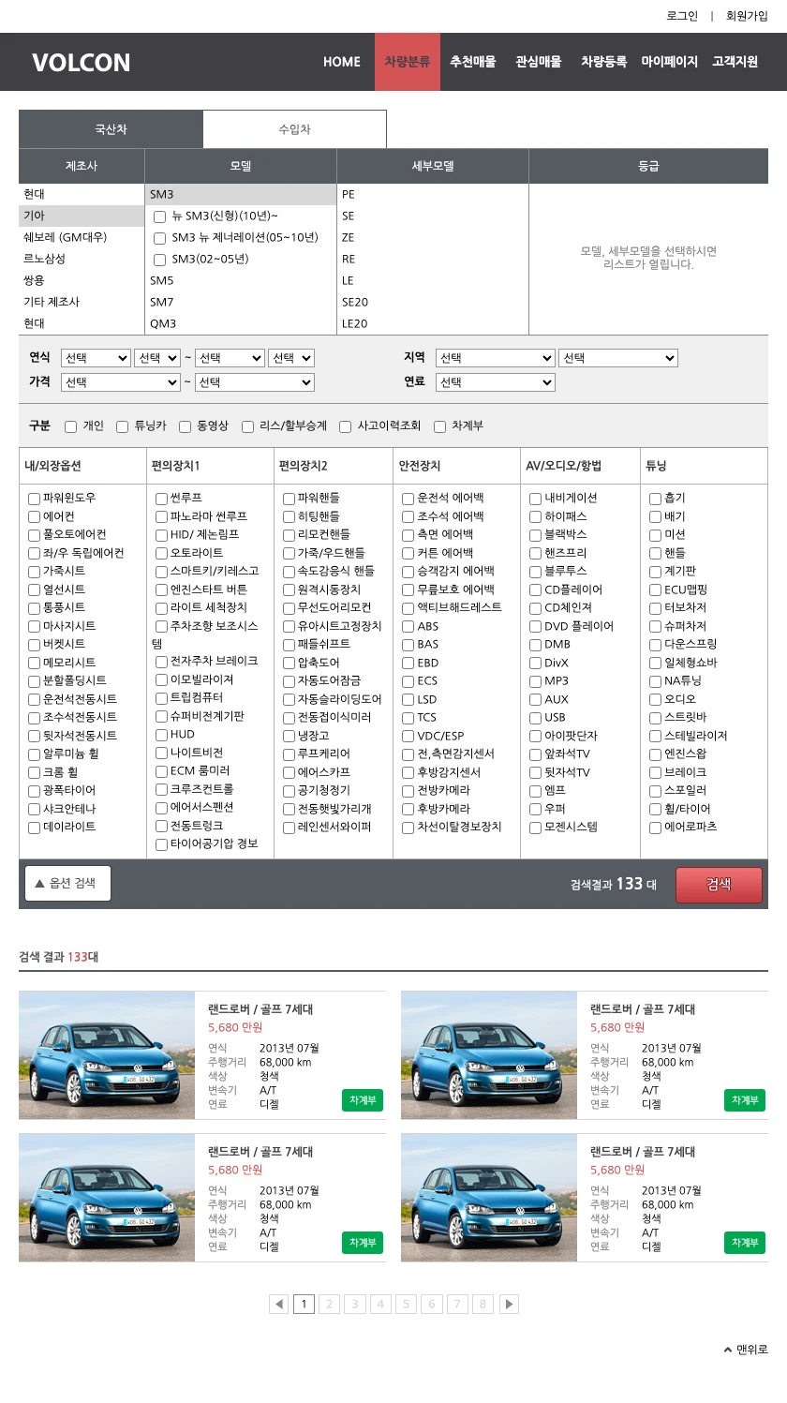Select 쌍용 in the manufacturer list
Image resolution: width=787 pixels, height=1403 pixels.
82,280
